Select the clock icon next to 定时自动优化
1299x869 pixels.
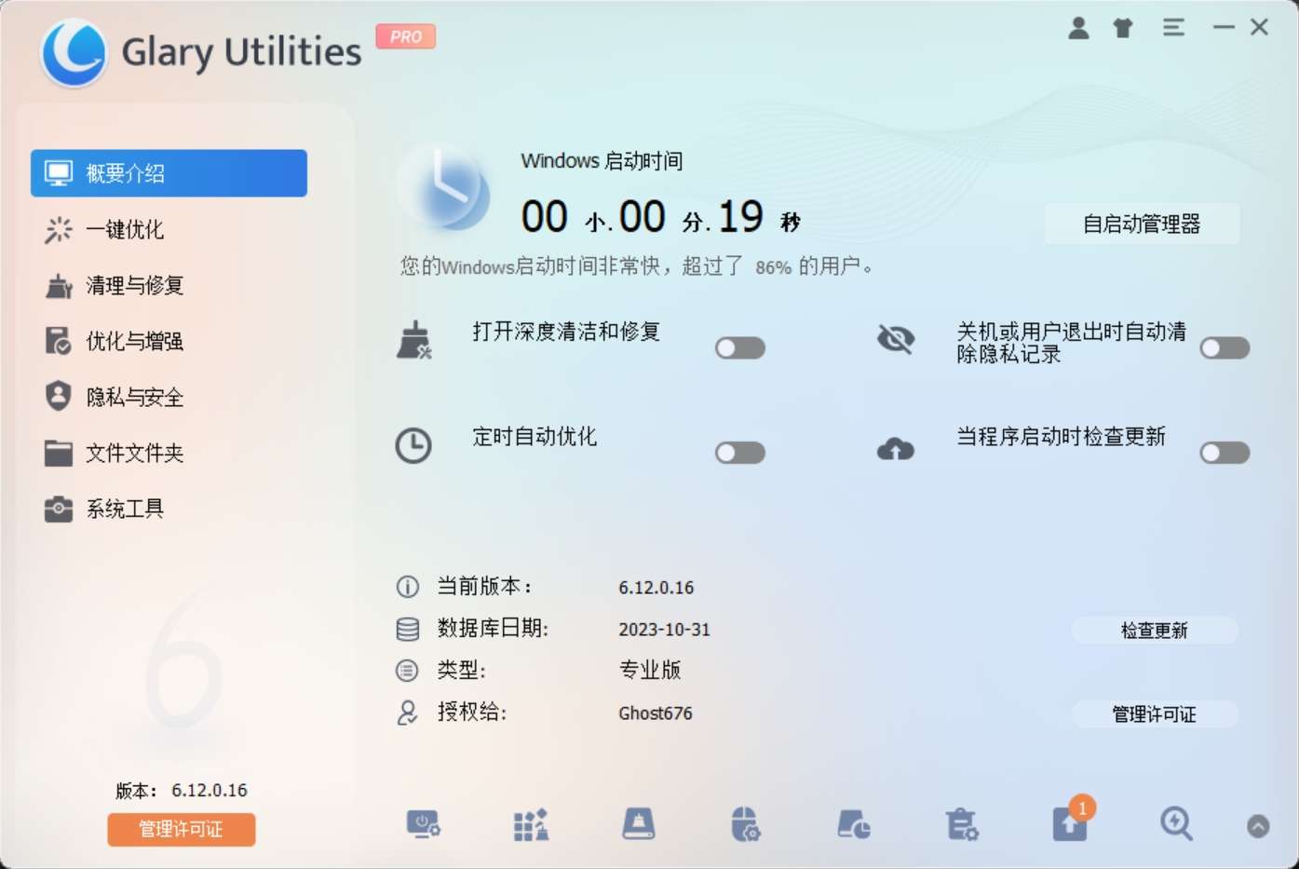413,445
